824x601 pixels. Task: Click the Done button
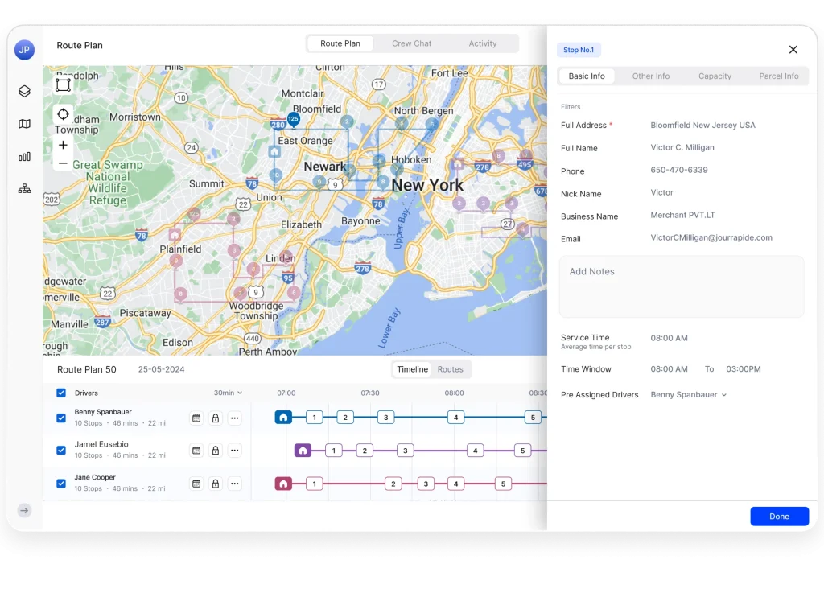[x=779, y=517]
